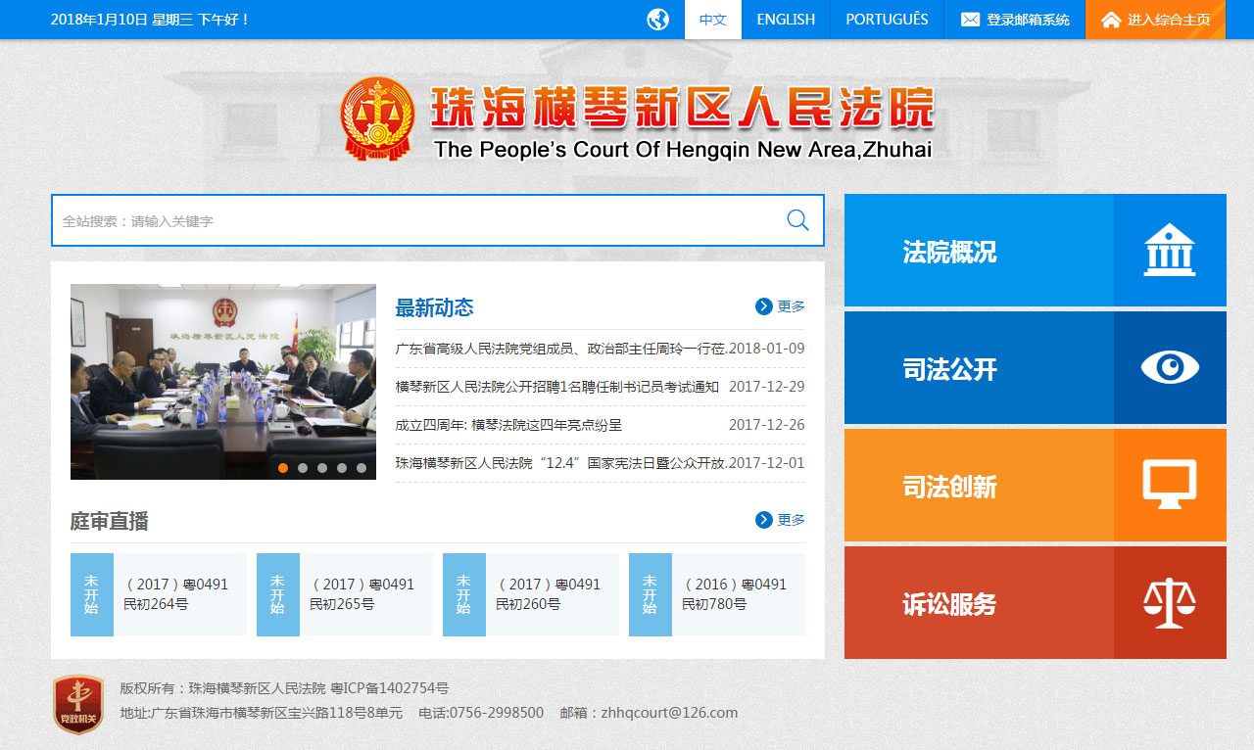Viewport: 1254px width, 750px height.
Task: Select the first orange carousel dot
Action: coord(283,468)
